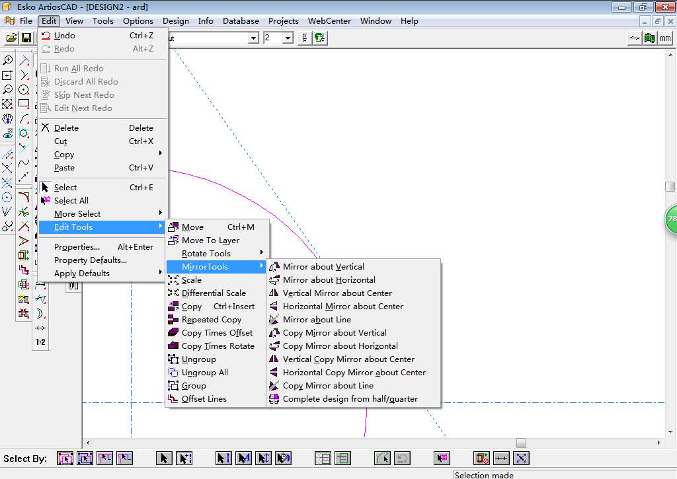Click Offset Lines in Edit Tools
The width and height of the screenshot is (677, 479).
point(204,399)
